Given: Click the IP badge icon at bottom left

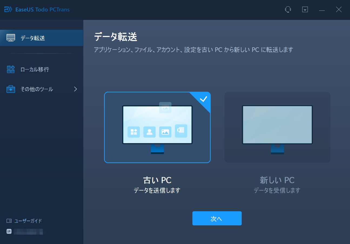Looking at the screenshot, I should coord(9,231).
